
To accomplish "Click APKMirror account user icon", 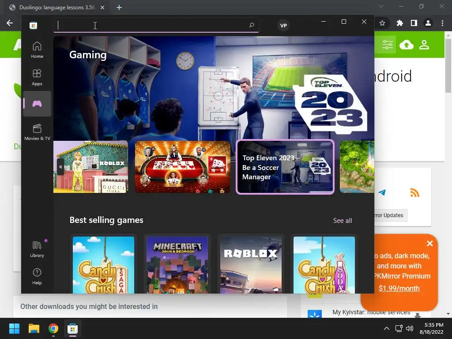I will 424,45.
